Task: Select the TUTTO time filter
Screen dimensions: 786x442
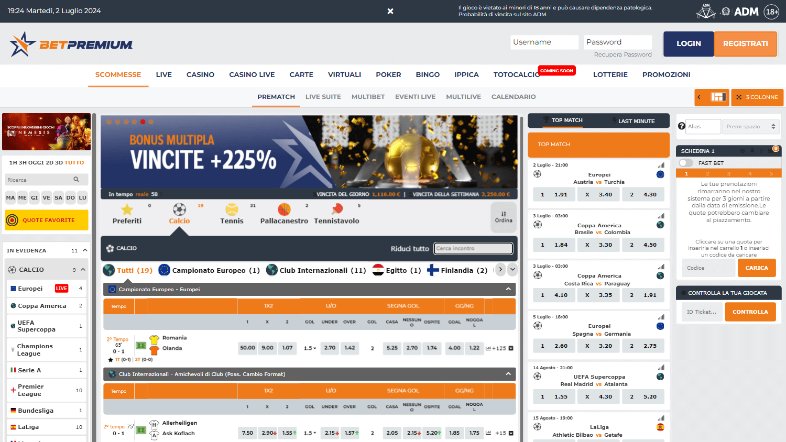Action: (x=74, y=162)
